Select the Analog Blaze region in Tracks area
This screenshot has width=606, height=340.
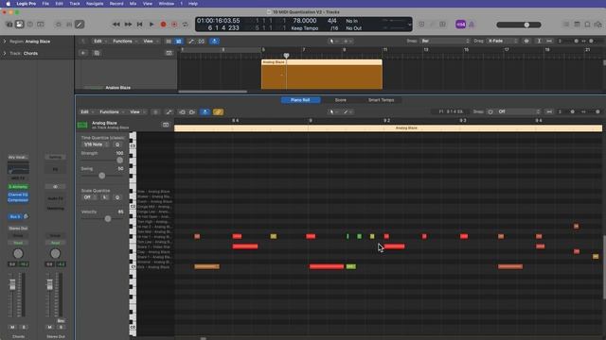(x=322, y=75)
